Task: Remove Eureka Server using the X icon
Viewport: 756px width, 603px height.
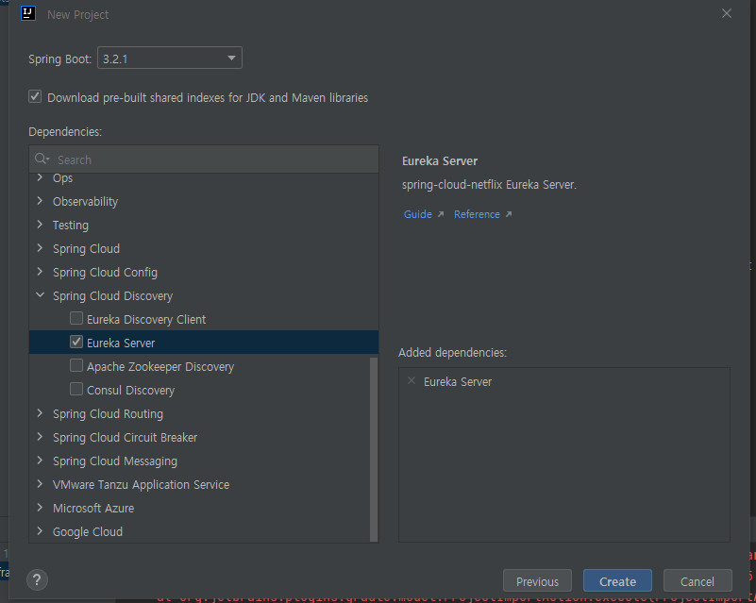Action: tap(412, 381)
